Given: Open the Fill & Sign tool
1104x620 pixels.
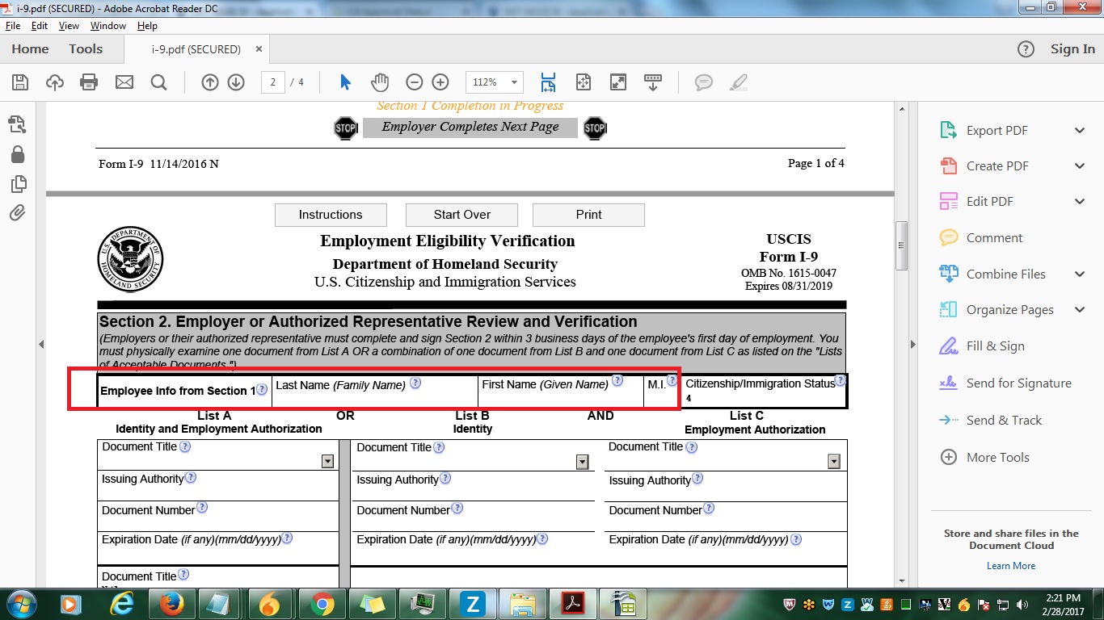Looking at the screenshot, I should point(995,346).
